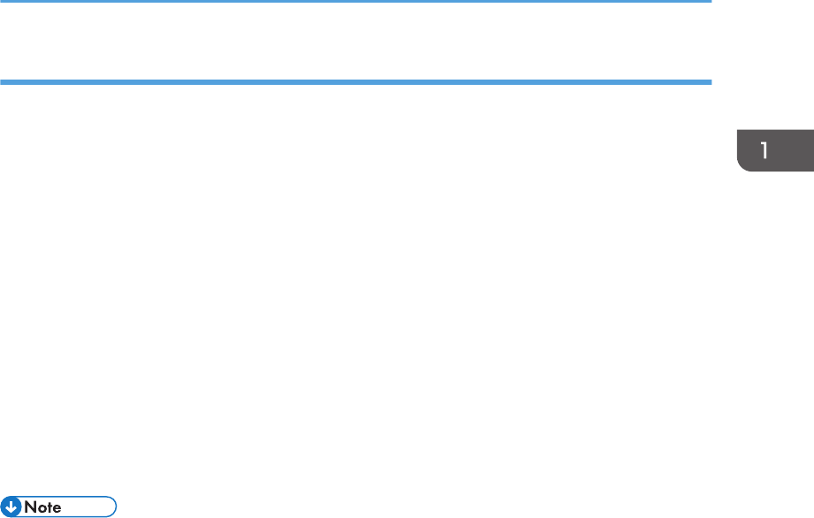Click the letter N in Note
The height and width of the screenshot is (518, 814).
[30, 507]
